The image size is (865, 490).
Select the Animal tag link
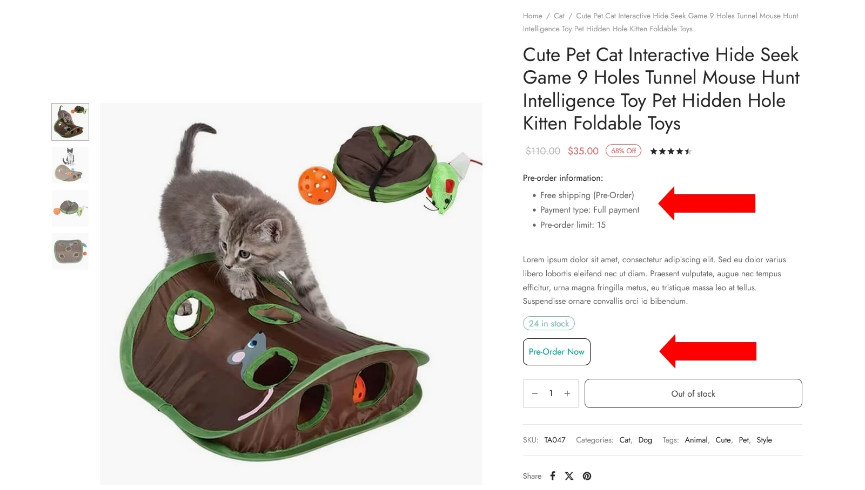pyautogui.click(x=696, y=440)
